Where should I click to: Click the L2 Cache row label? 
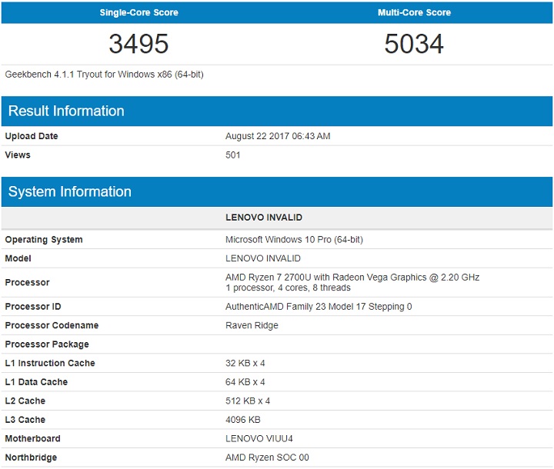tap(25, 401)
